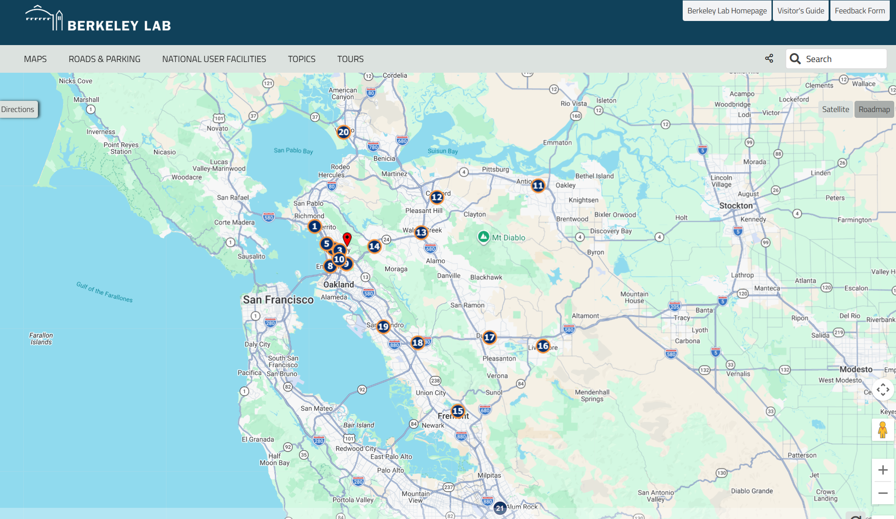Select map marker number 10
This screenshot has width=896, height=519.
pos(339,259)
